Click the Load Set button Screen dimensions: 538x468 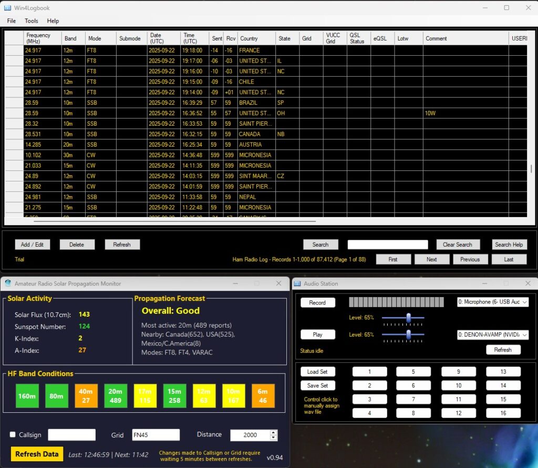click(x=317, y=372)
